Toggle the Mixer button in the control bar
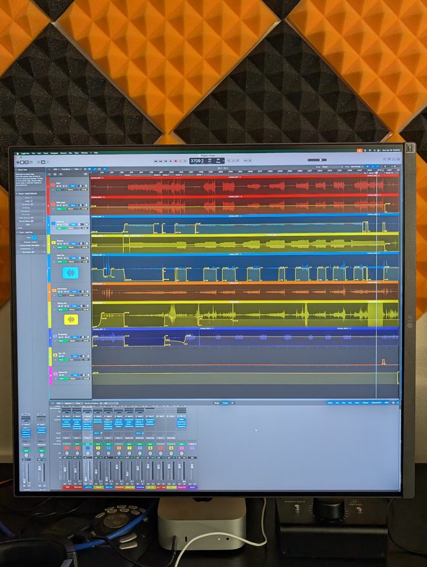 [43, 162]
